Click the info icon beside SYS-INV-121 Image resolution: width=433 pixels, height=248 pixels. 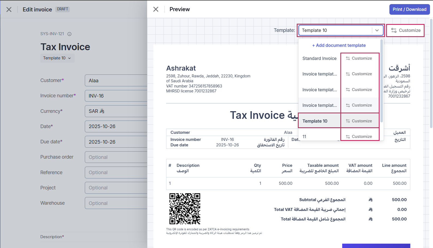69,34
